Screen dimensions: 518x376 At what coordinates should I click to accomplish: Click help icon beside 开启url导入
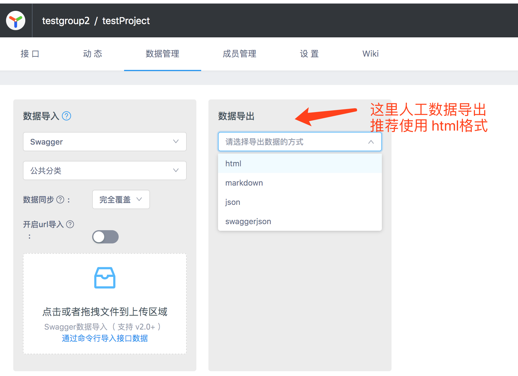[x=70, y=224]
